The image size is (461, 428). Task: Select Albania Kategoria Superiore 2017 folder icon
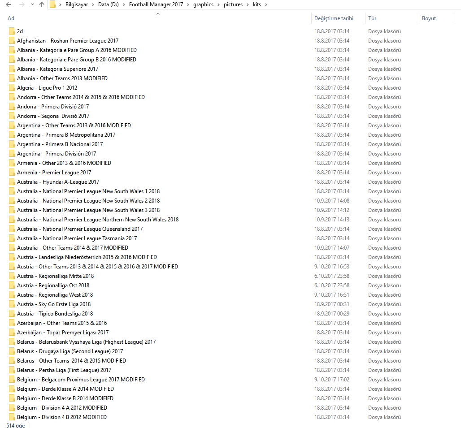(x=12, y=69)
